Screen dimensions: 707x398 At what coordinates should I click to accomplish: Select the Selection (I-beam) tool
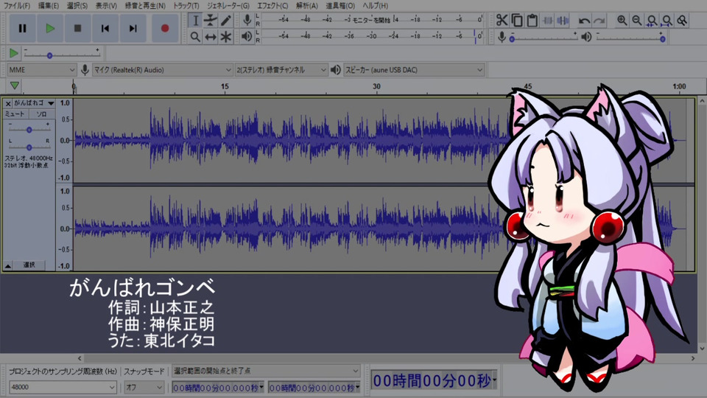tap(195, 21)
